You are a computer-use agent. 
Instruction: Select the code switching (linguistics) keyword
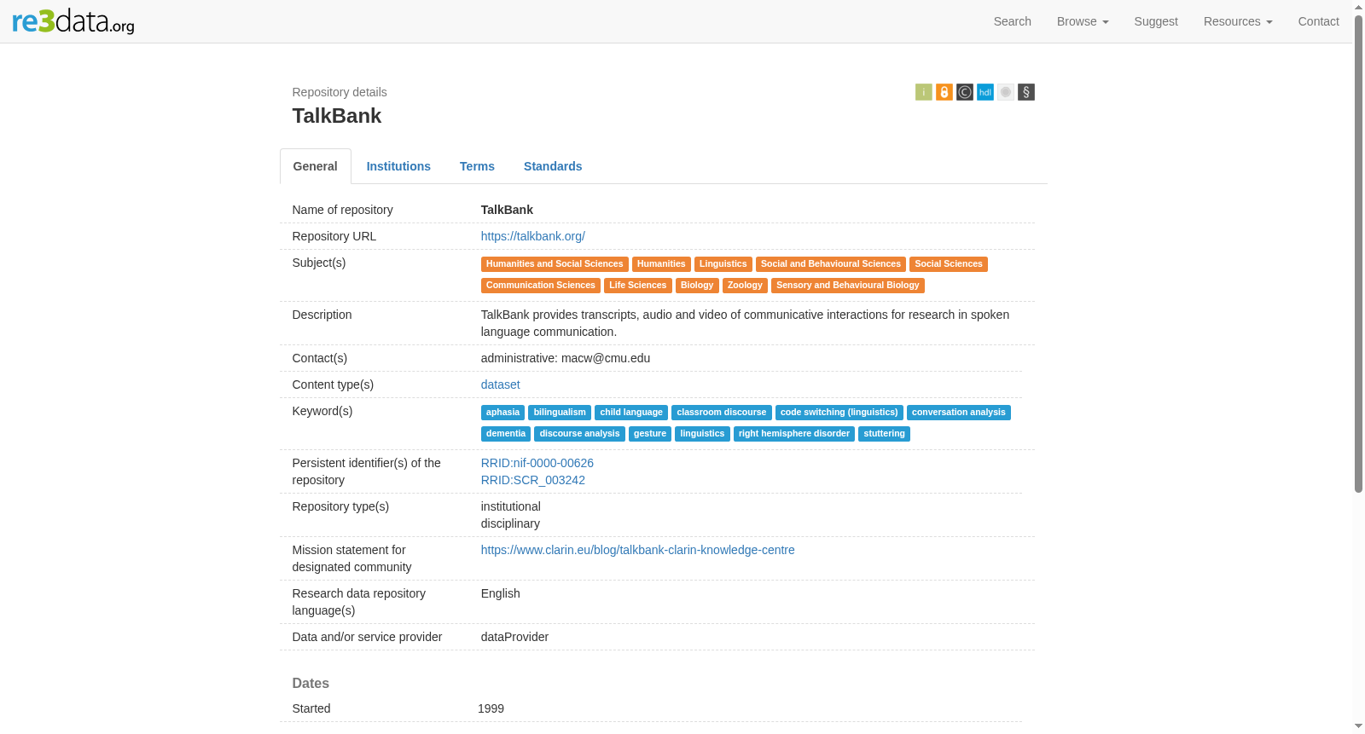839,413
